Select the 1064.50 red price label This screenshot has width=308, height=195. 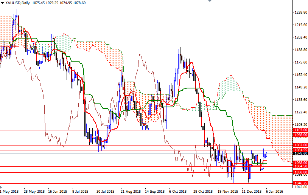300,166
